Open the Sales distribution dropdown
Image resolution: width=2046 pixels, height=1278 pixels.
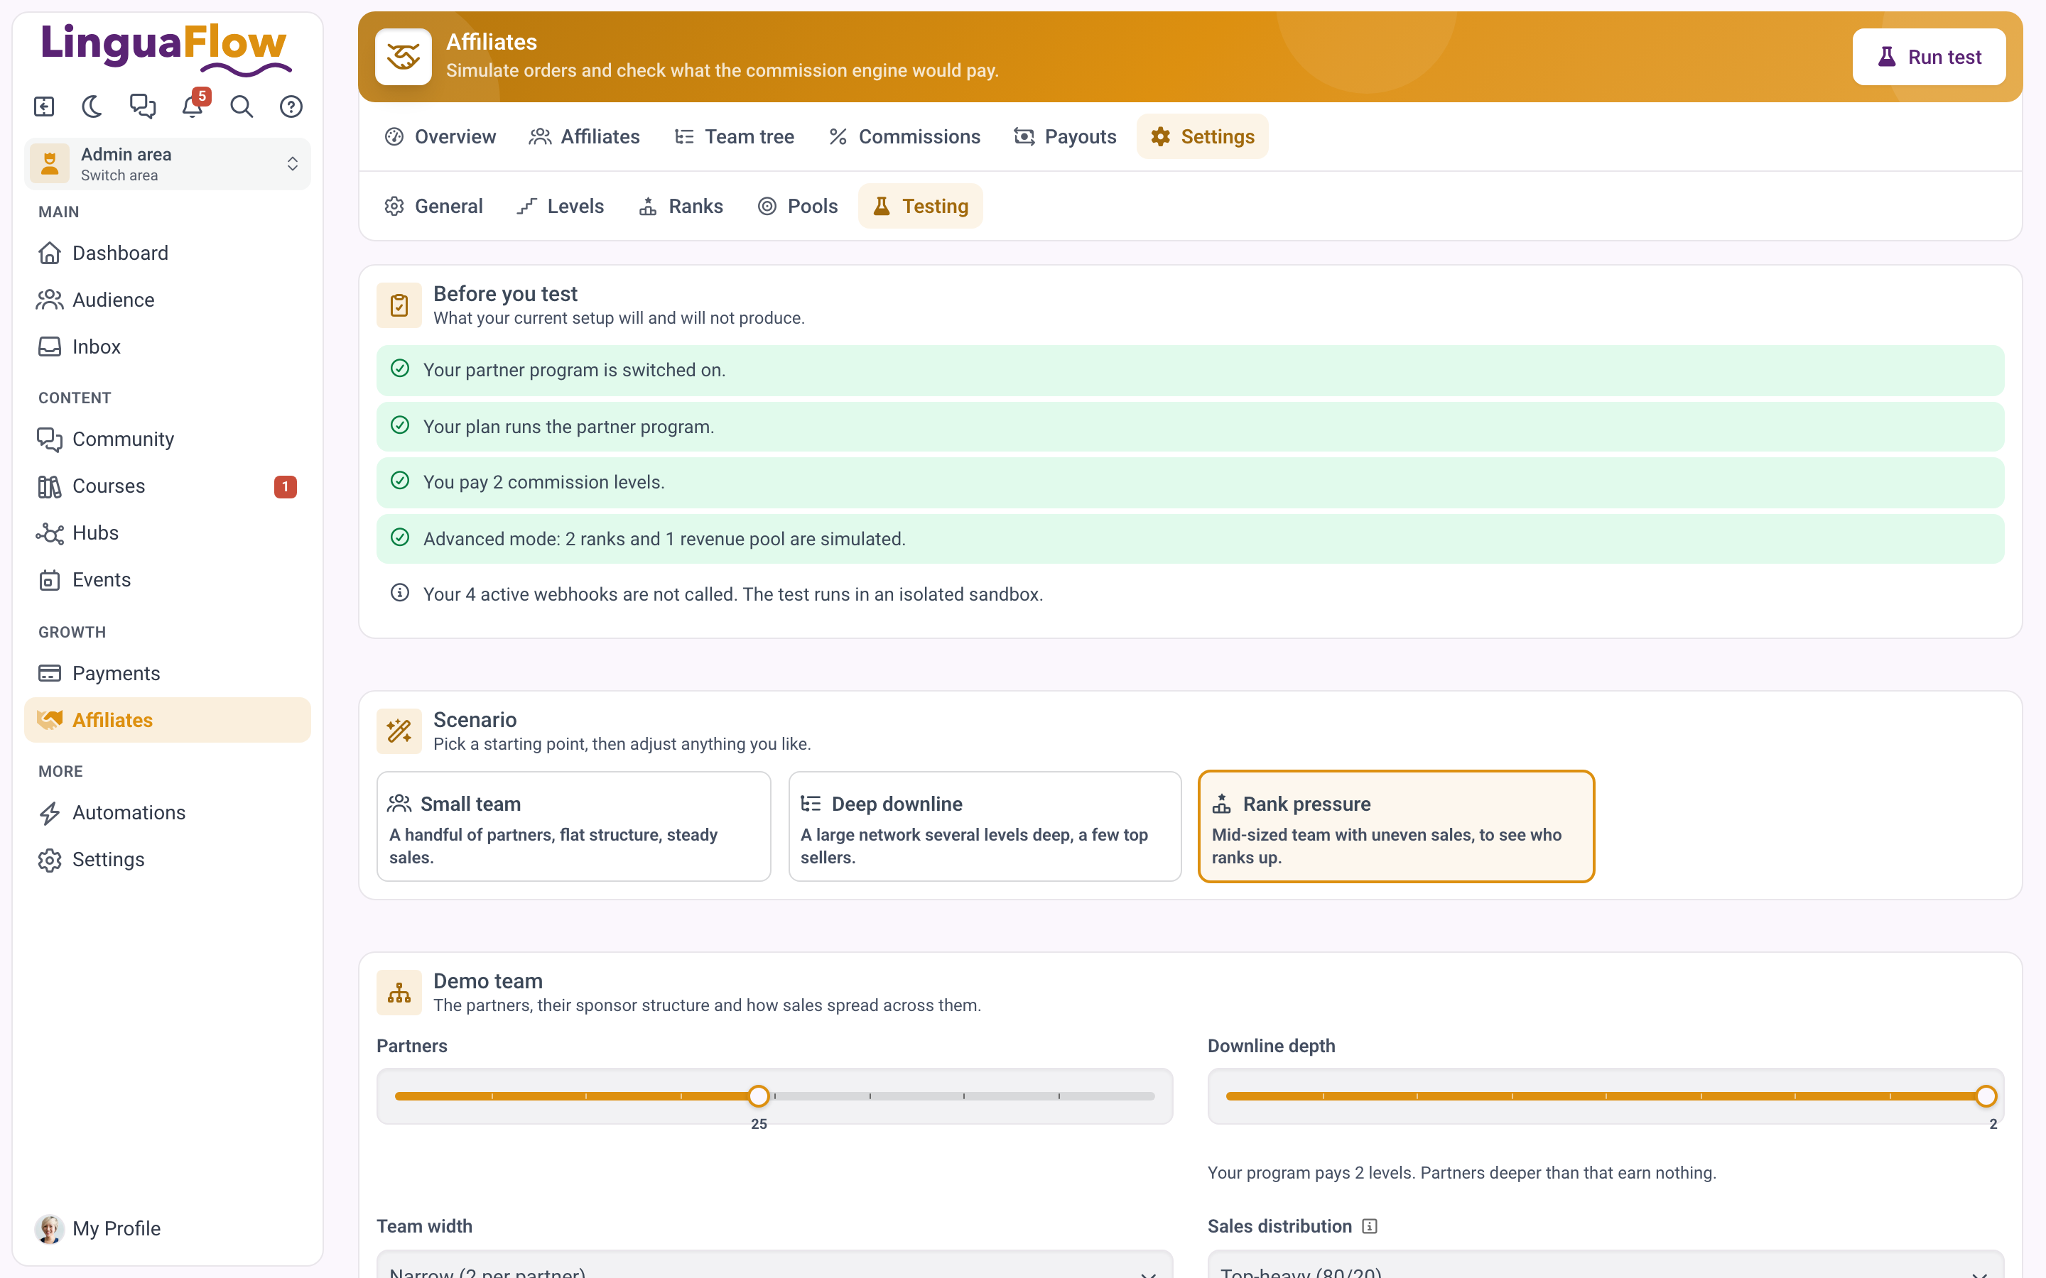pos(1606,1265)
